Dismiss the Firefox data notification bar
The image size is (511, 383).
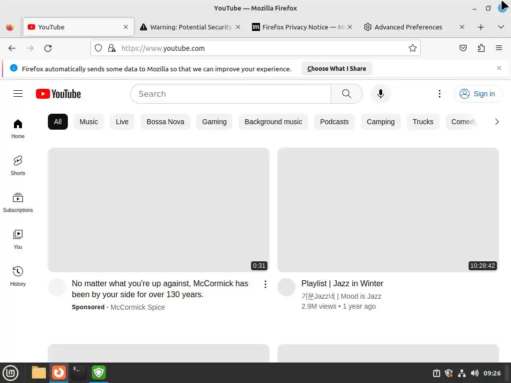[499, 68]
